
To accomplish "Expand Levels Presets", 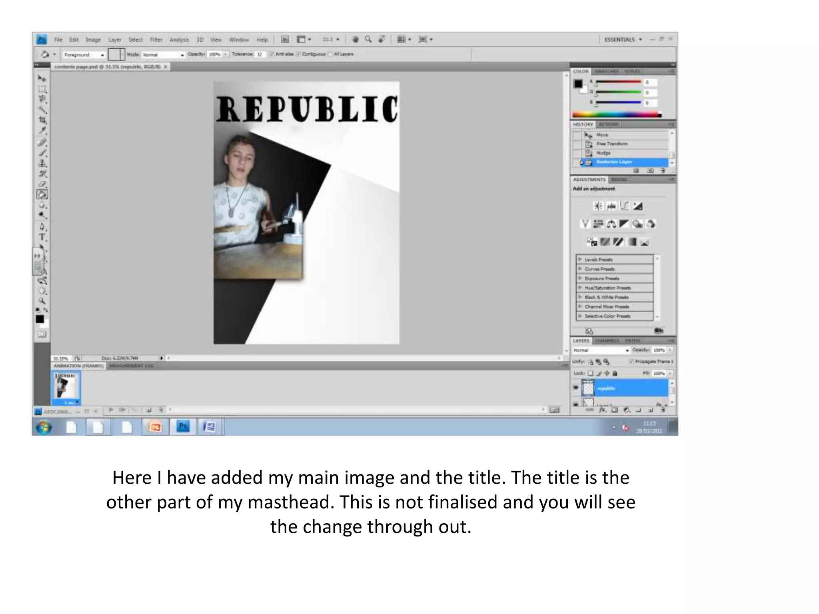I will click(x=580, y=260).
